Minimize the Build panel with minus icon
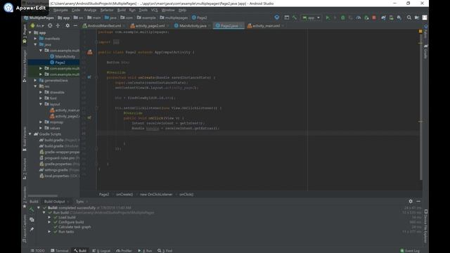 click(418, 202)
